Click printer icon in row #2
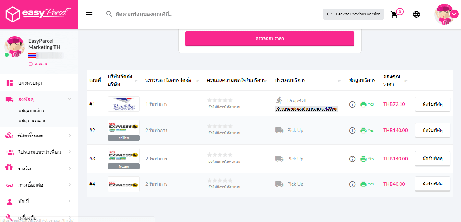The width and height of the screenshot is (461, 222). (x=363, y=130)
